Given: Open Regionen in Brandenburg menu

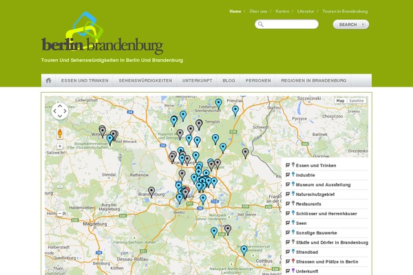Looking at the screenshot, I should click(x=314, y=80).
